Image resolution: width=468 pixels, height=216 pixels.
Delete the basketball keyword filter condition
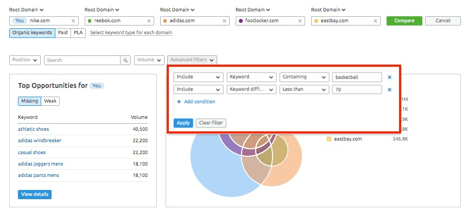(389, 77)
